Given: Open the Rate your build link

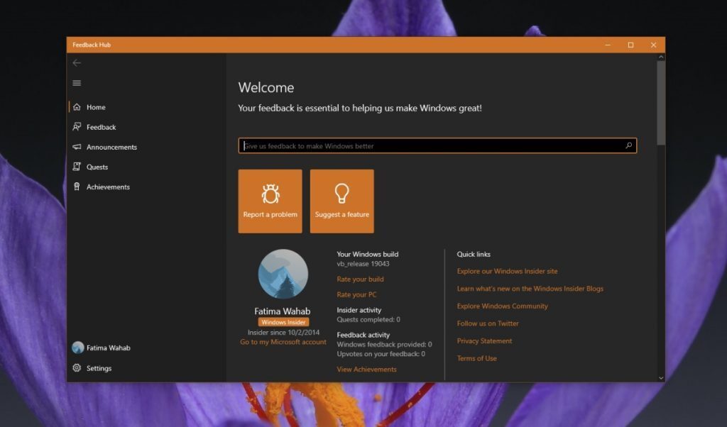Looking at the screenshot, I should (x=360, y=279).
